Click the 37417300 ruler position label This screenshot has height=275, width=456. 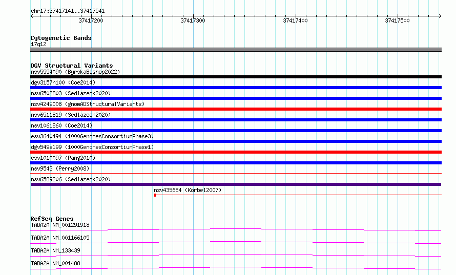pos(193,20)
